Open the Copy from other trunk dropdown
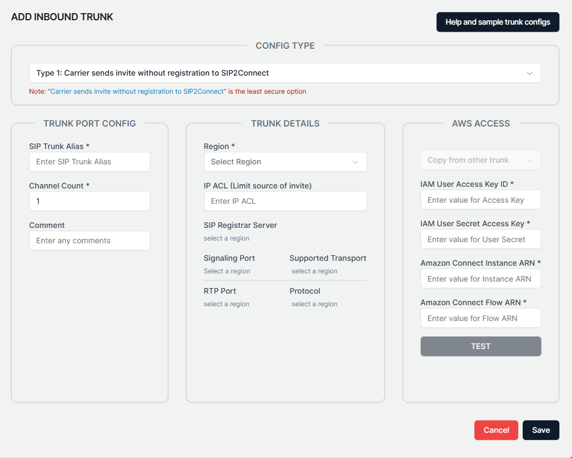The width and height of the screenshot is (572, 458). pyautogui.click(x=481, y=161)
